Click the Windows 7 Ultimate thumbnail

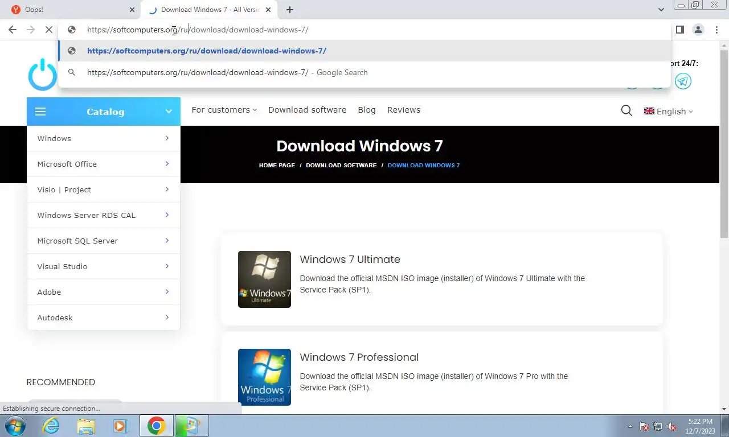click(264, 279)
